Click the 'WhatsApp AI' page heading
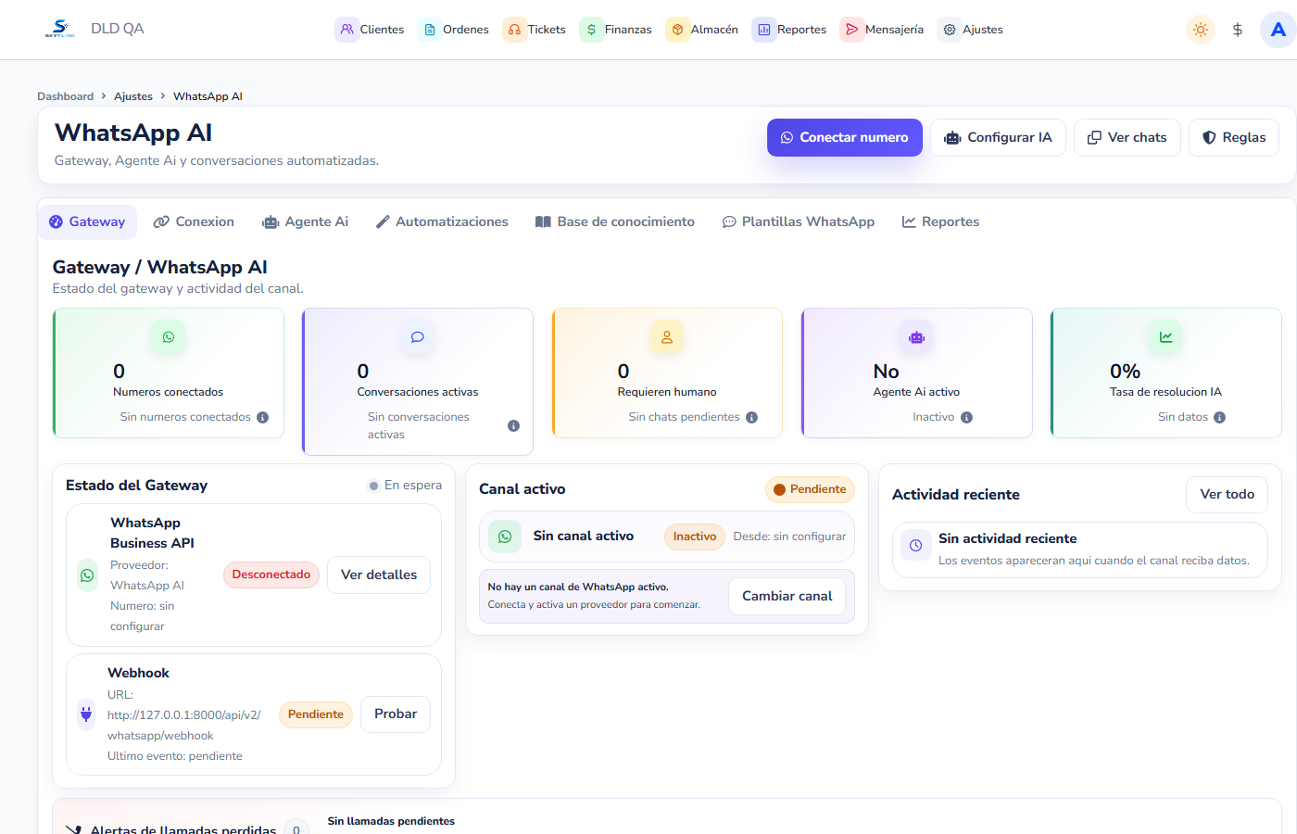This screenshot has width=1297, height=834. tap(133, 133)
